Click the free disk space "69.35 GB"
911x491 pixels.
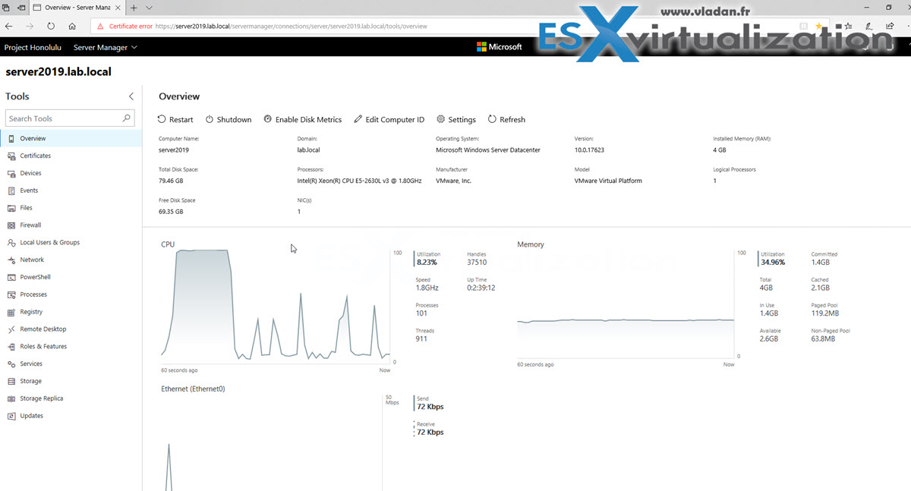(171, 212)
